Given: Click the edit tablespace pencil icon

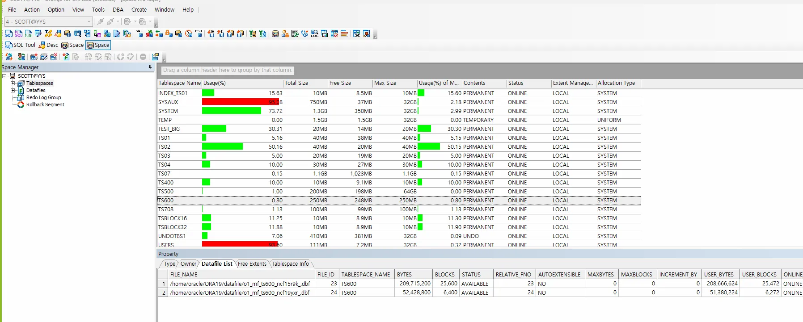Looking at the screenshot, I should tap(44, 57).
